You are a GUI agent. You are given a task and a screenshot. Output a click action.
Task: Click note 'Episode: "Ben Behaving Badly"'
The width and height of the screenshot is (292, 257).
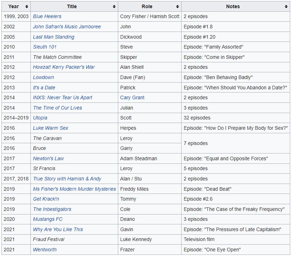pos(218,77)
